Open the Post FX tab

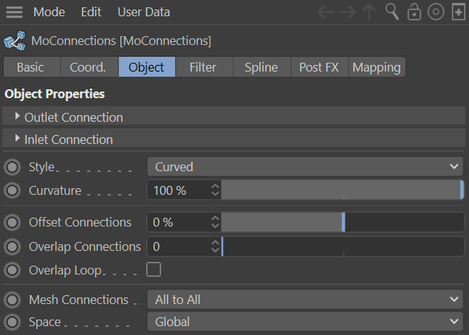320,67
